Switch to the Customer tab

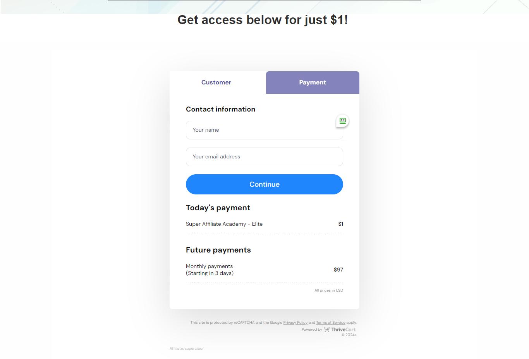(216, 82)
